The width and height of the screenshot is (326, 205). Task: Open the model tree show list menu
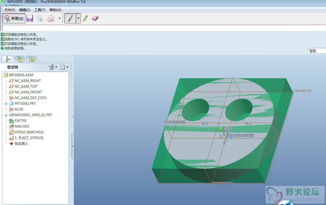tap(64, 67)
